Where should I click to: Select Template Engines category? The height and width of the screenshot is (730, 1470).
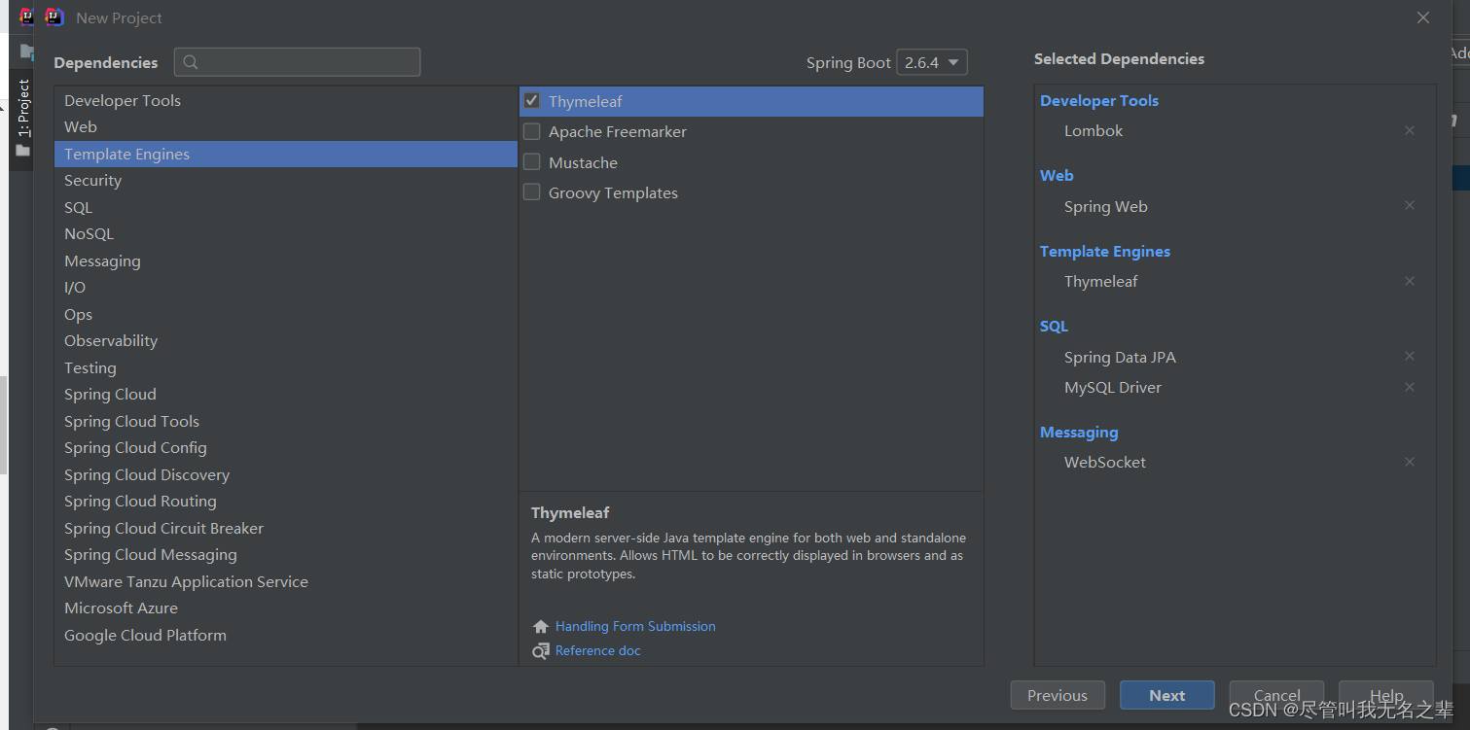click(286, 154)
